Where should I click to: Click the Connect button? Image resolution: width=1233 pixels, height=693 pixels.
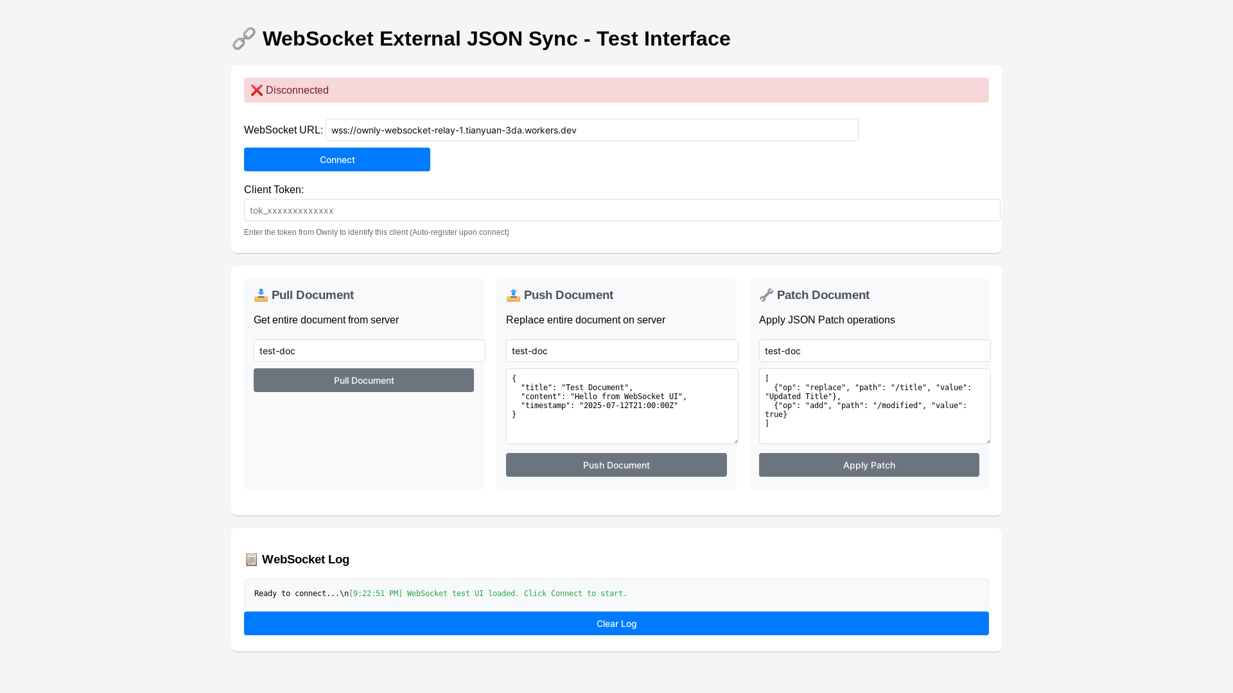pyautogui.click(x=337, y=160)
